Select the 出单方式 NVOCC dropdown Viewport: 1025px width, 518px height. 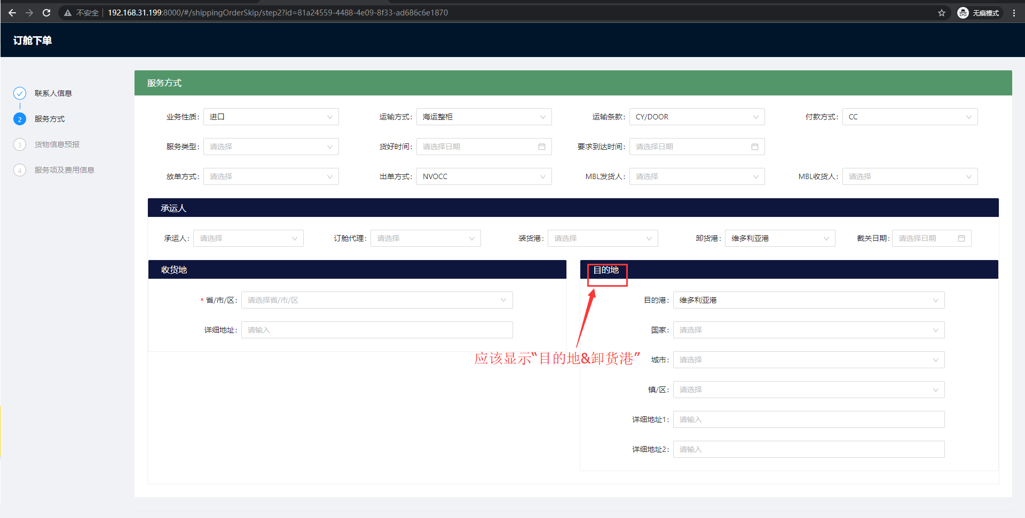click(484, 176)
